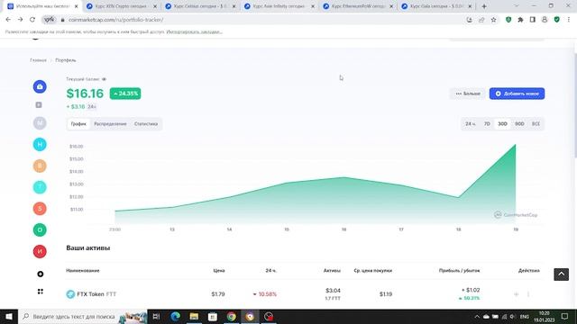The height and width of the screenshot is (324, 577).
Task: Switch to 'Курс XEN Crypto' browser tab
Action: 123,6
